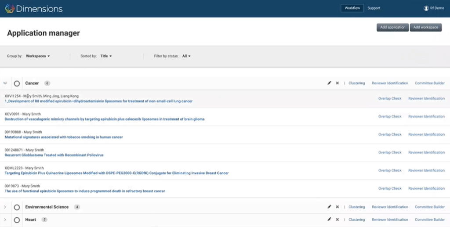Image resolution: width=450 pixels, height=227 pixels.
Task: Open the Group by Workspaces dropdown
Action: pyautogui.click(x=38, y=56)
